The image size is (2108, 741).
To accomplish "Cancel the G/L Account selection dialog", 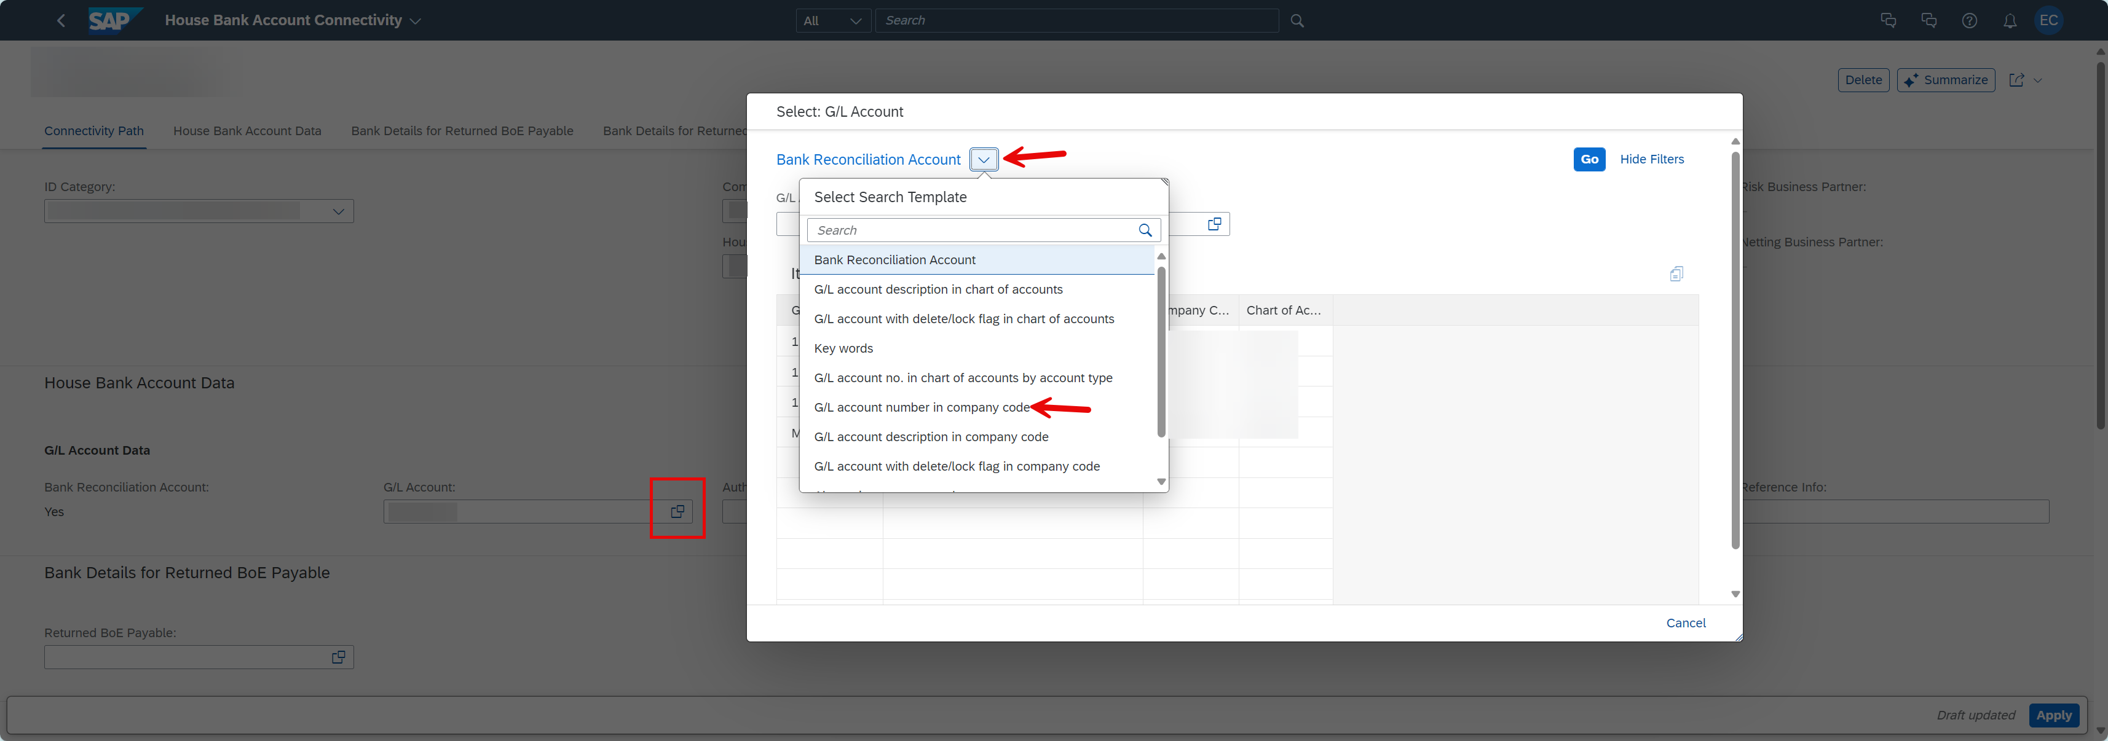I will point(1686,622).
